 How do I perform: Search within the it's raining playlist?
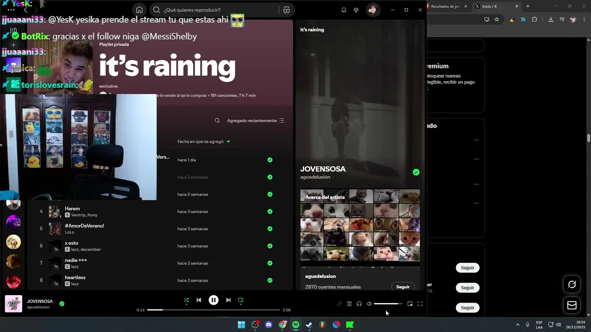pos(217,121)
